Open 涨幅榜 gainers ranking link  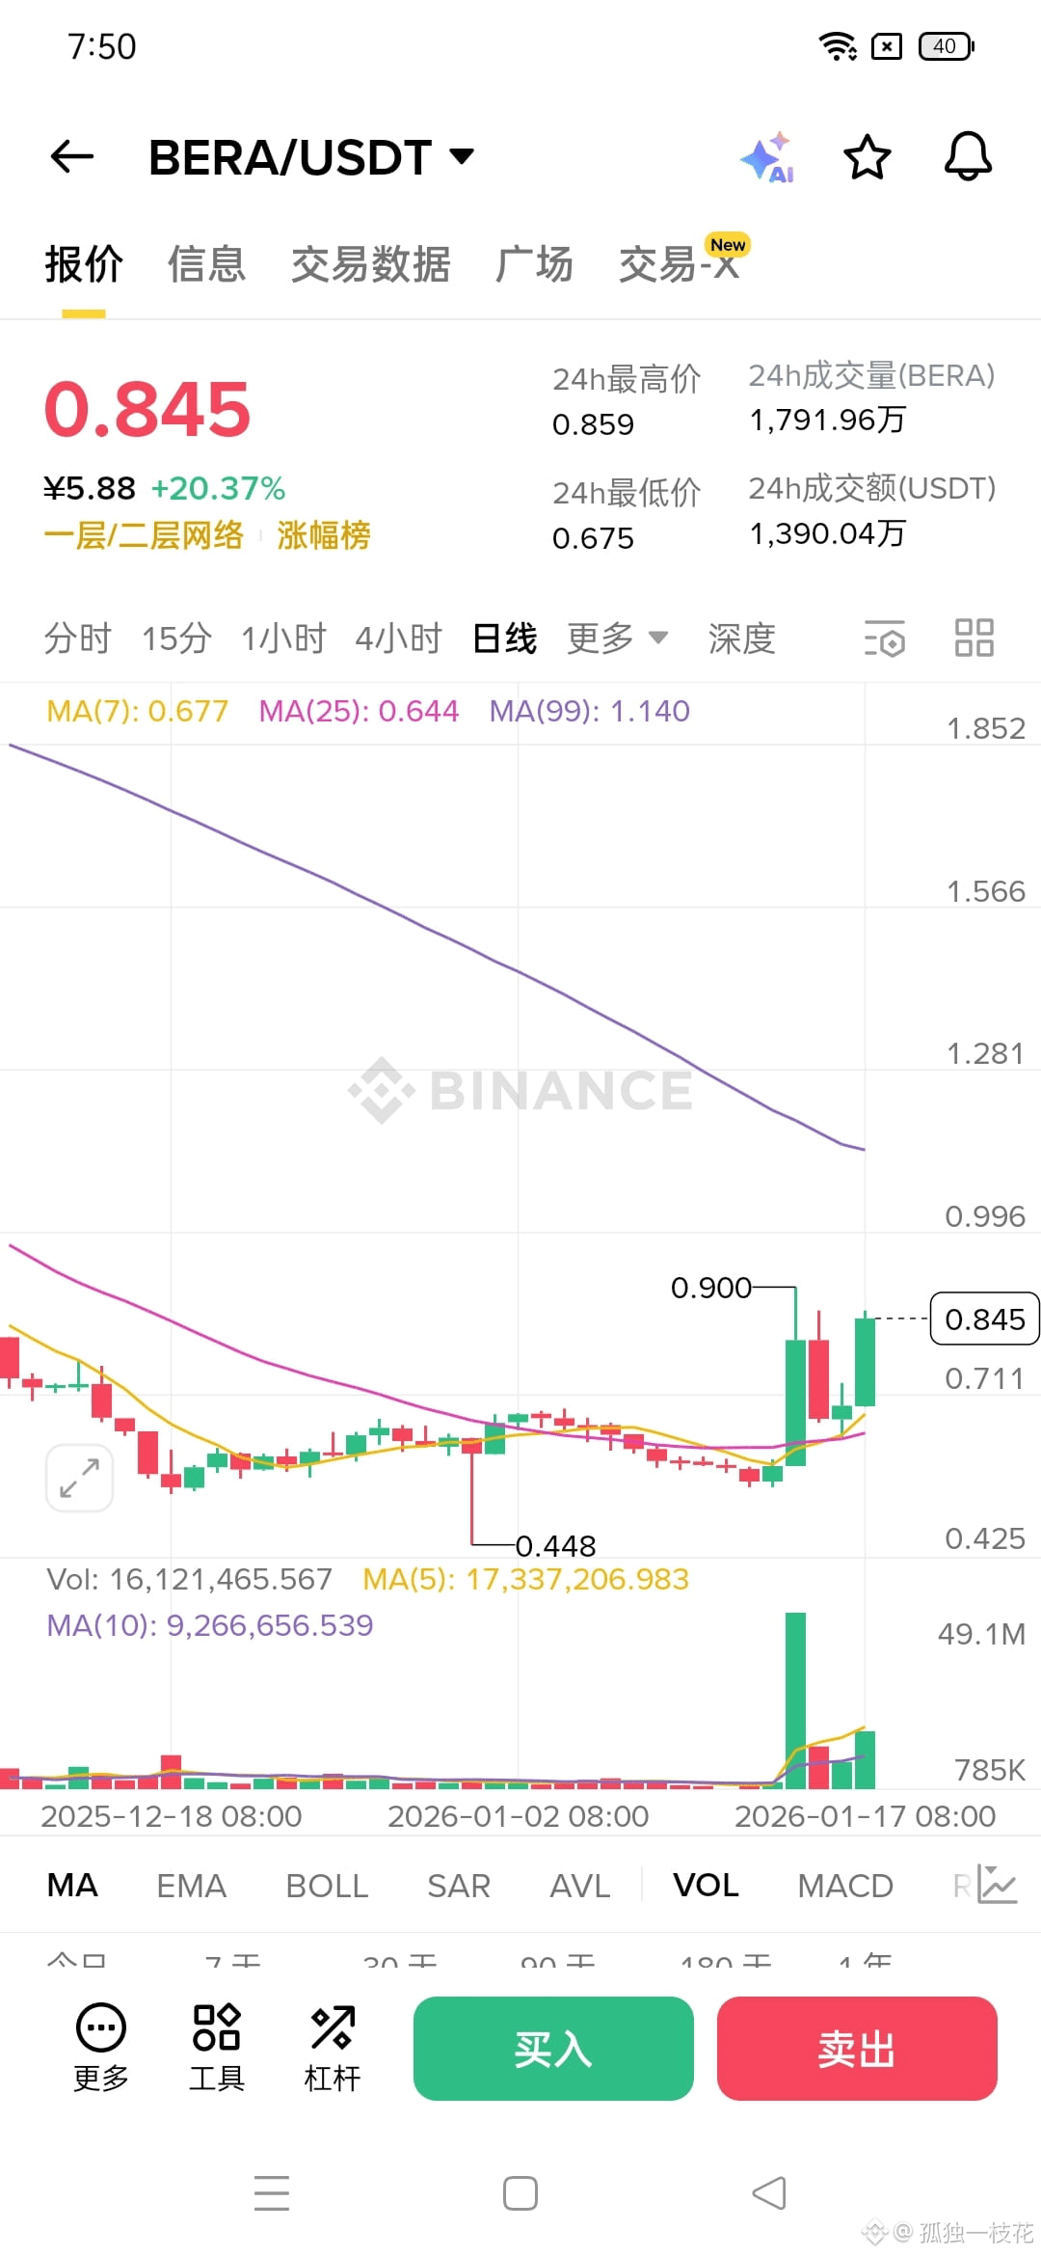click(x=324, y=534)
